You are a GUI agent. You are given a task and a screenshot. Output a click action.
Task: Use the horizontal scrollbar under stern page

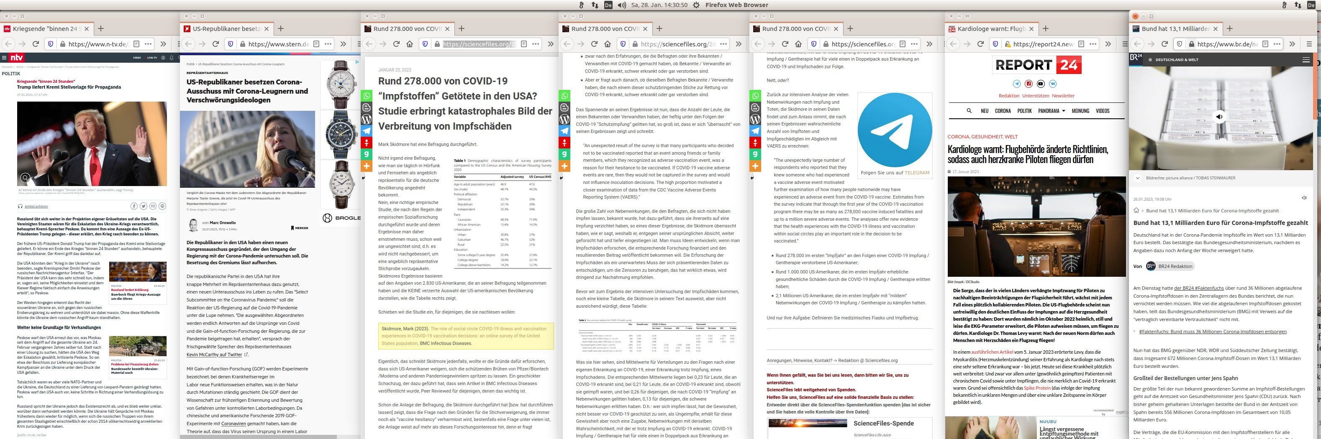coord(259,436)
